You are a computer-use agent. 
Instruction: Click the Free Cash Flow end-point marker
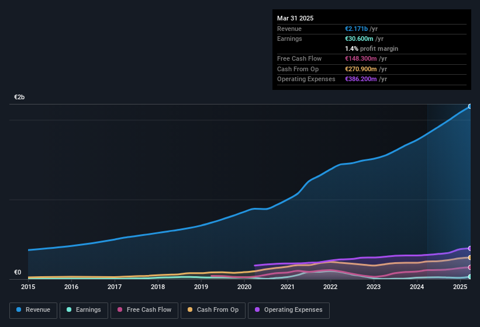pos(470,267)
